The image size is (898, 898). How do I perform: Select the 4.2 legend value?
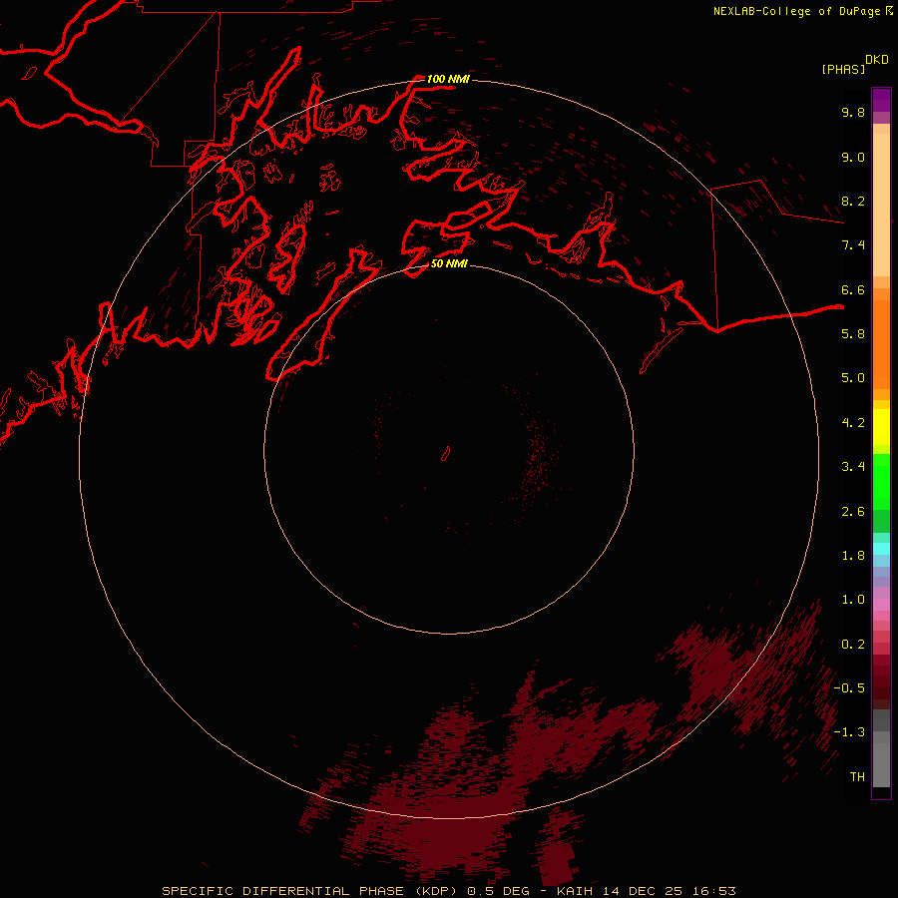853,423
